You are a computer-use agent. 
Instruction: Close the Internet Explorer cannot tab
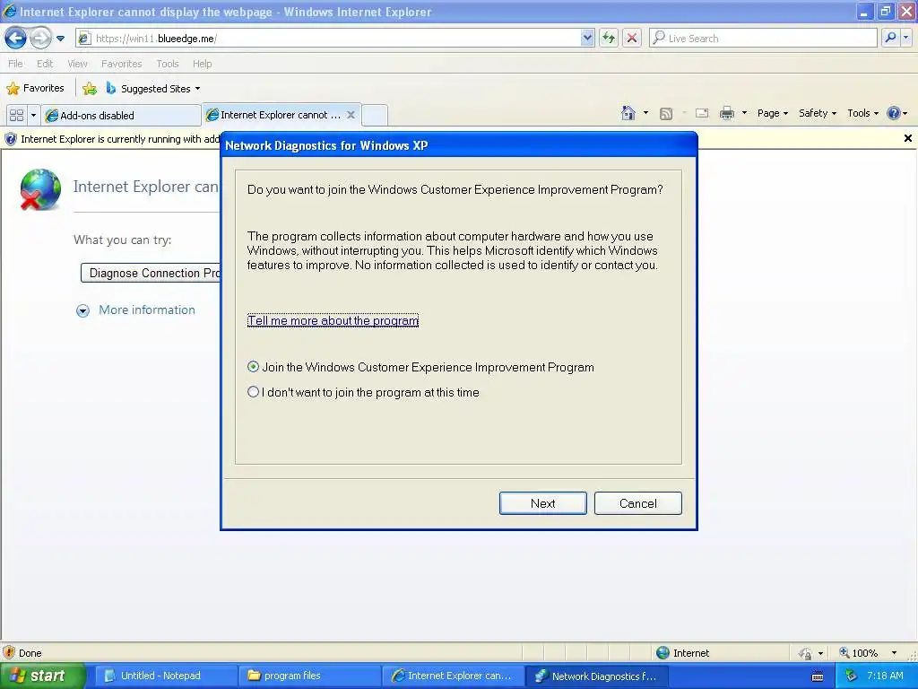point(351,115)
